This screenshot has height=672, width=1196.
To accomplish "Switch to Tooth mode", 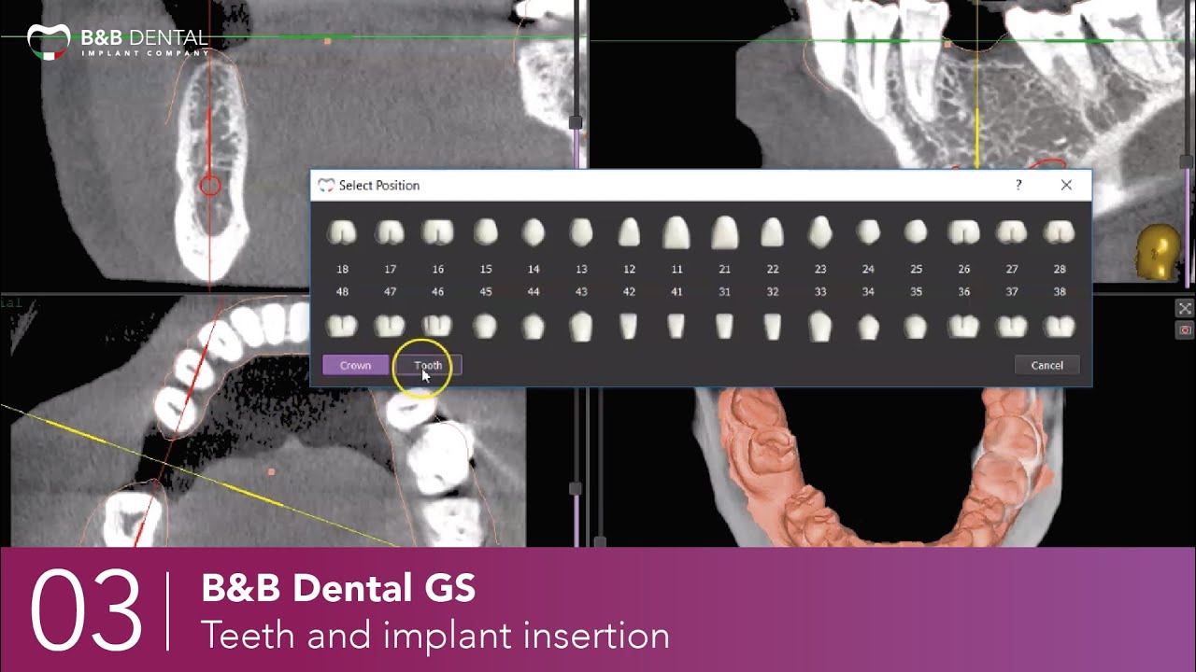I will [428, 365].
